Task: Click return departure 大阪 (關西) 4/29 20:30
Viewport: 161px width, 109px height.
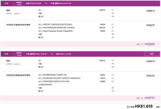Action: pyautogui.click(x=36, y=54)
